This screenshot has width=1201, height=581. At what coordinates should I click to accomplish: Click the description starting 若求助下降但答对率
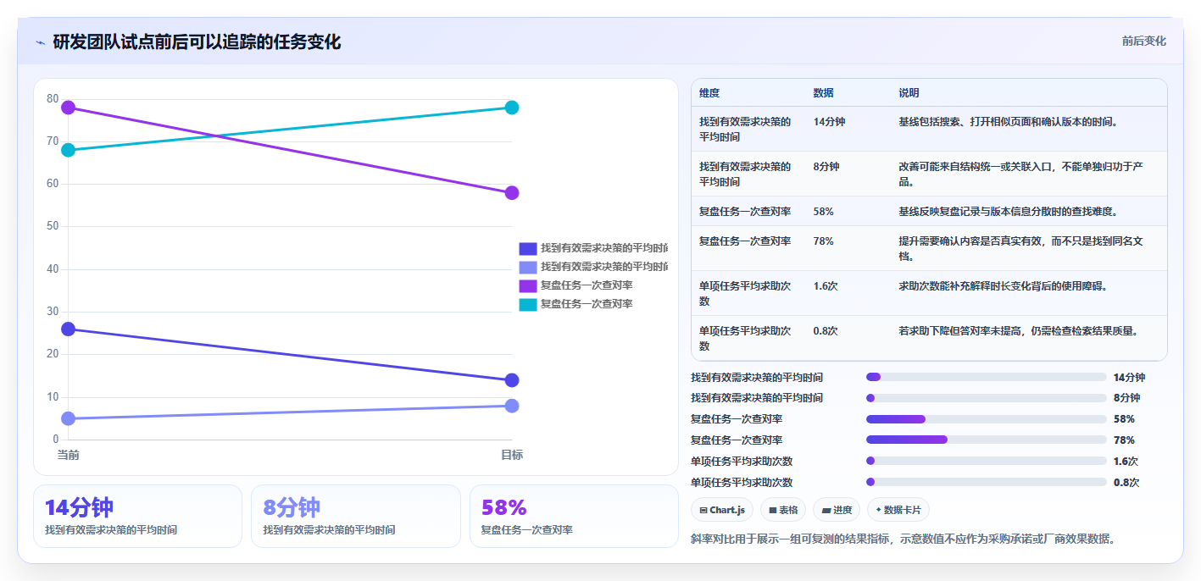point(1017,331)
